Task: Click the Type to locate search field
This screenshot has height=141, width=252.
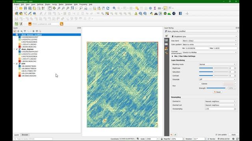Action: [x=33, y=139]
